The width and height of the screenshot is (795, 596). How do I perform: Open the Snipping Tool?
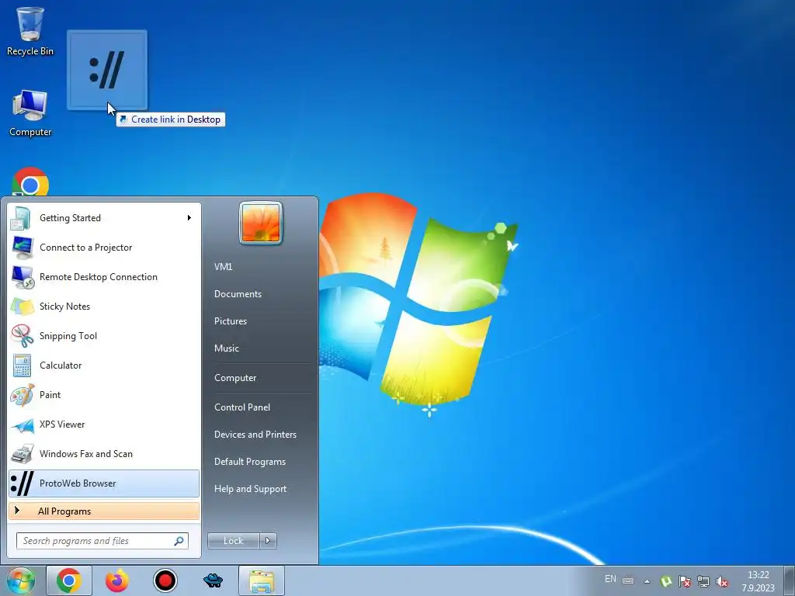tap(104, 335)
